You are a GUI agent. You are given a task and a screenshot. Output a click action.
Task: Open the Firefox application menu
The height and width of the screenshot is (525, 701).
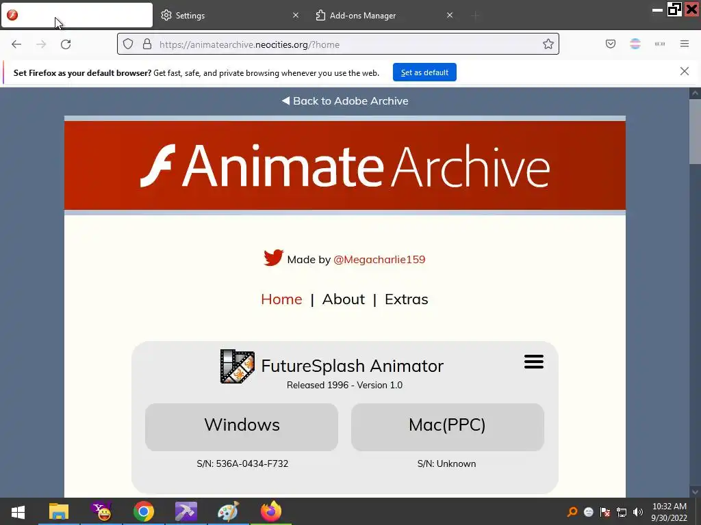(x=685, y=44)
